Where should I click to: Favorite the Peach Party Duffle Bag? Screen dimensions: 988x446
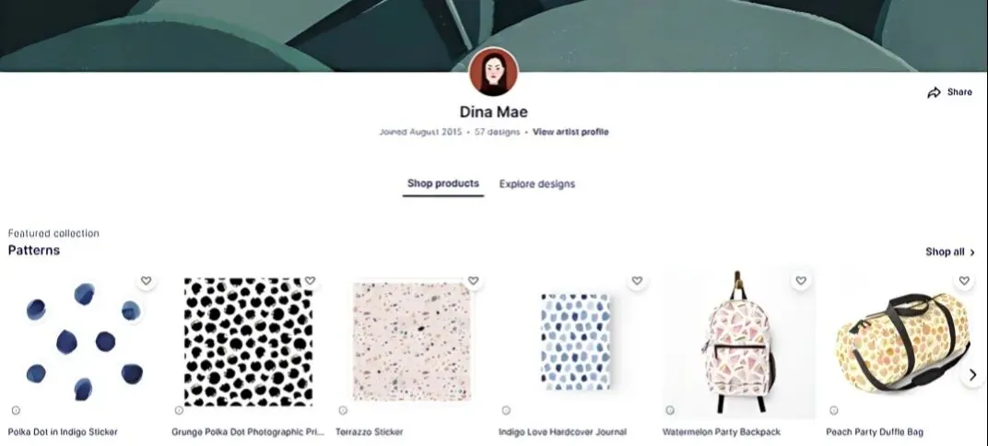coord(964,281)
